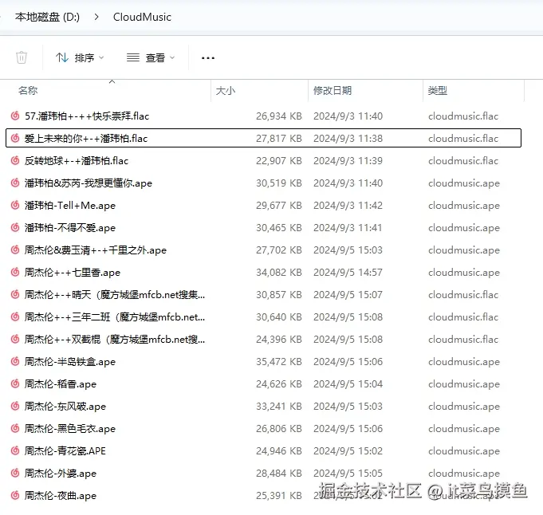Click the file icon for 周杰伦-夜曲.ape

click(x=15, y=495)
